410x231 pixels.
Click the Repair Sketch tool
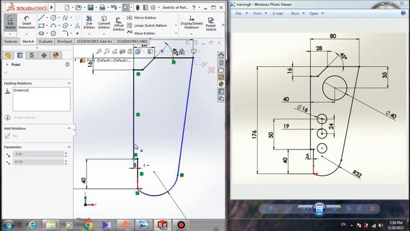(x=211, y=24)
